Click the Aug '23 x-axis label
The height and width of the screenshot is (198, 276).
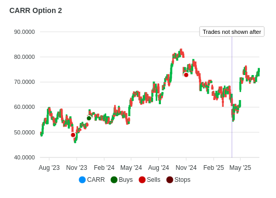pos(49,168)
